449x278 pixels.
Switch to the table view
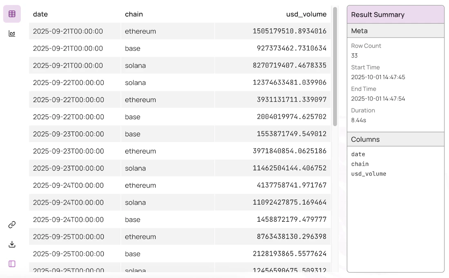pyautogui.click(x=12, y=13)
